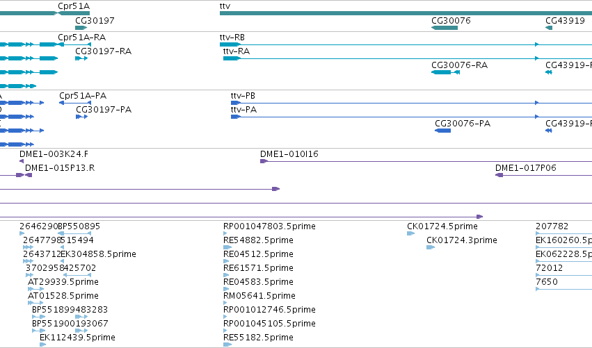This screenshot has height=348, width=592.
Task: Select the CK01724.5prime EST glyph
Action: click(x=410, y=233)
